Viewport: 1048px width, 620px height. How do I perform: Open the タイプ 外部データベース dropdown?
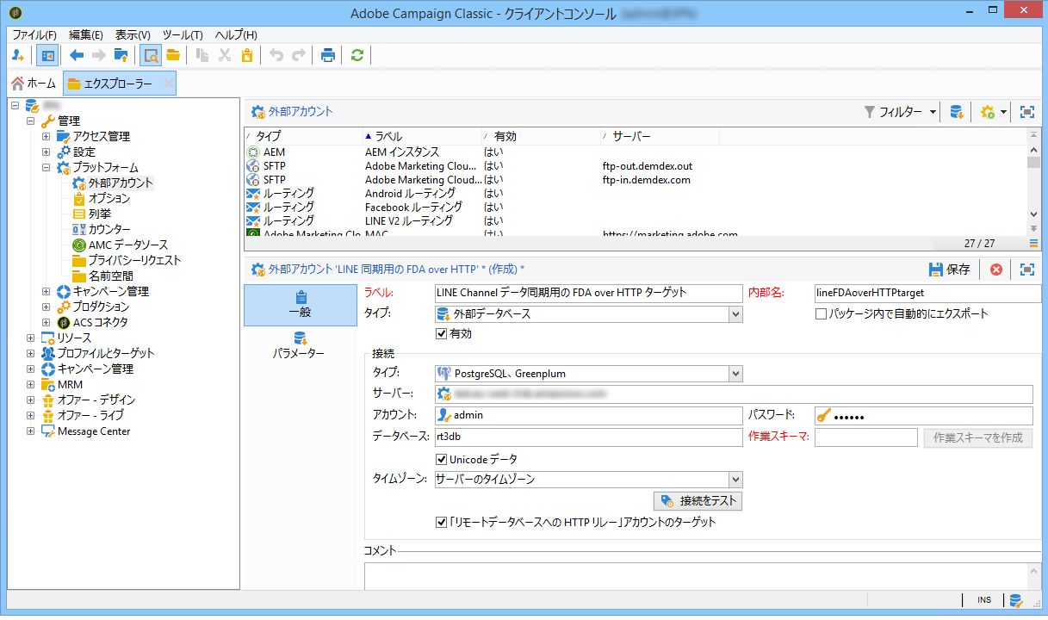pos(735,314)
